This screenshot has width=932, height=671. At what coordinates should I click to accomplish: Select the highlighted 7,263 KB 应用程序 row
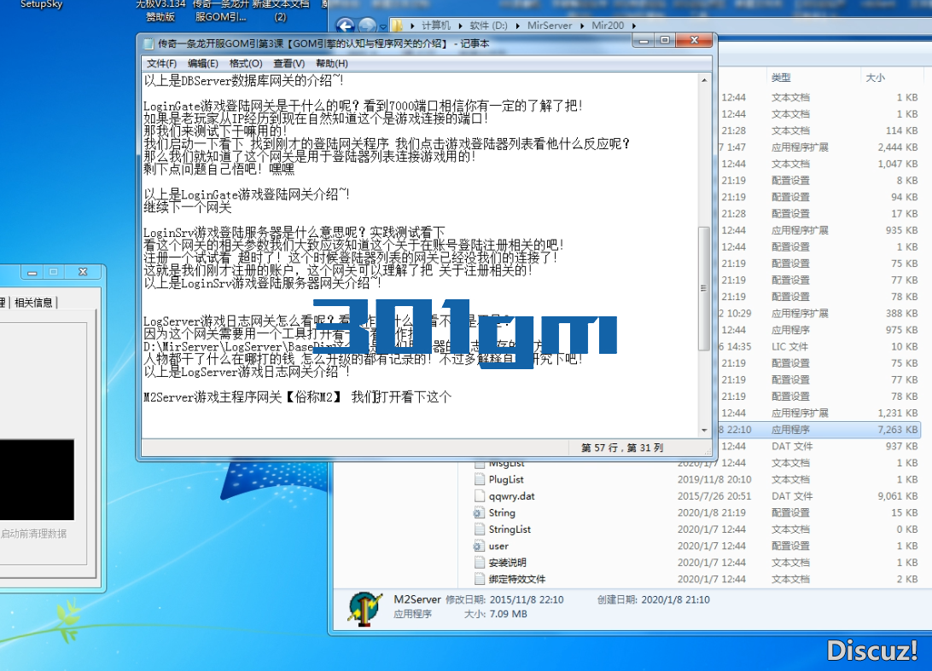(x=821, y=430)
